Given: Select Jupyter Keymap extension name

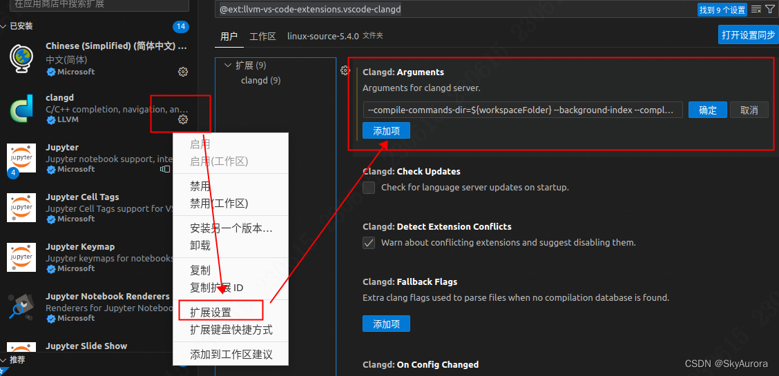Looking at the screenshot, I should pyautogui.click(x=80, y=246).
